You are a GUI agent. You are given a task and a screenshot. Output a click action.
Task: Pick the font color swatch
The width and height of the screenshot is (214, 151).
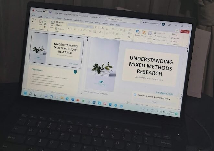100,32
